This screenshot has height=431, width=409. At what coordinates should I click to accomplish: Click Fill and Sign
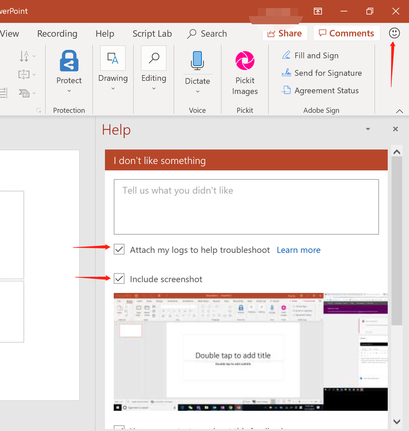pos(310,56)
